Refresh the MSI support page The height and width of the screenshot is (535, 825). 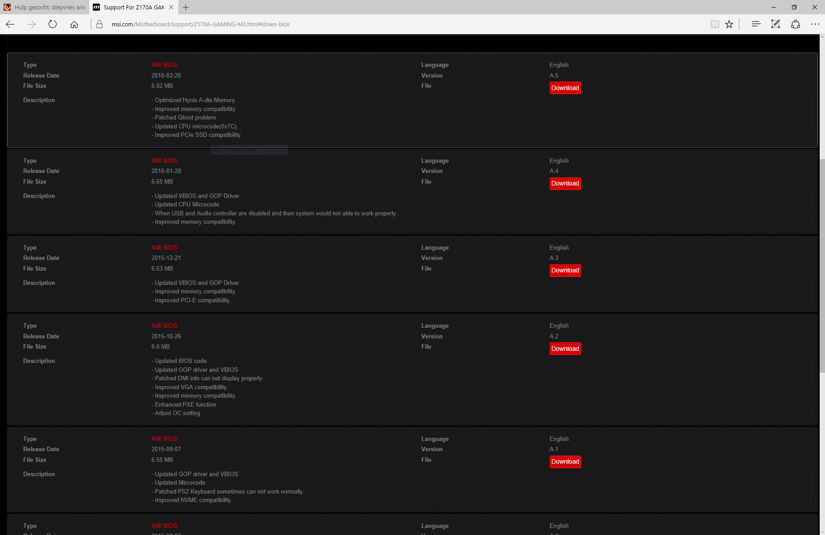click(53, 25)
